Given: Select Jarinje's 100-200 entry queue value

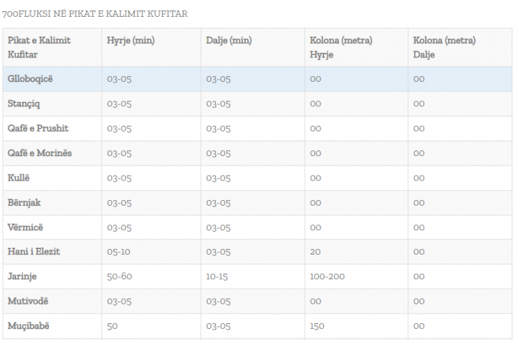Looking at the screenshot, I should 327,277.
